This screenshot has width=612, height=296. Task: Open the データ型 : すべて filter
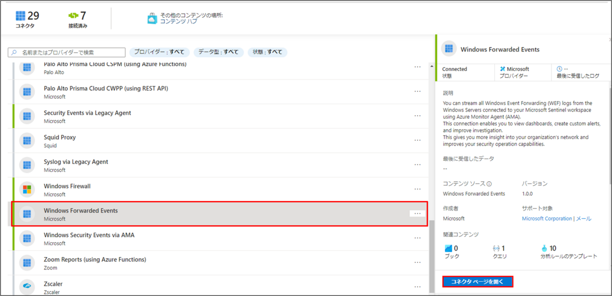pyautogui.click(x=218, y=52)
